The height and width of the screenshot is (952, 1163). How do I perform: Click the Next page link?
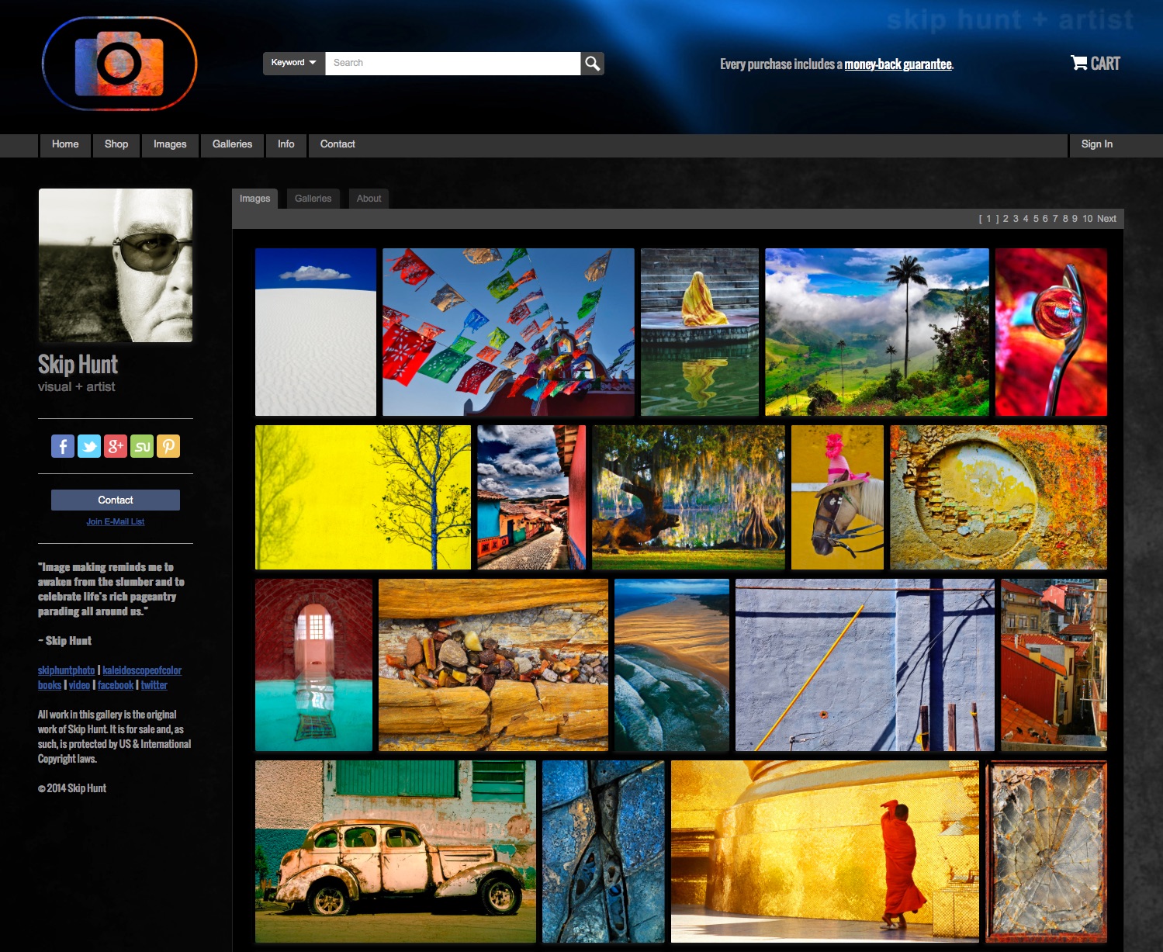(1106, 219)
